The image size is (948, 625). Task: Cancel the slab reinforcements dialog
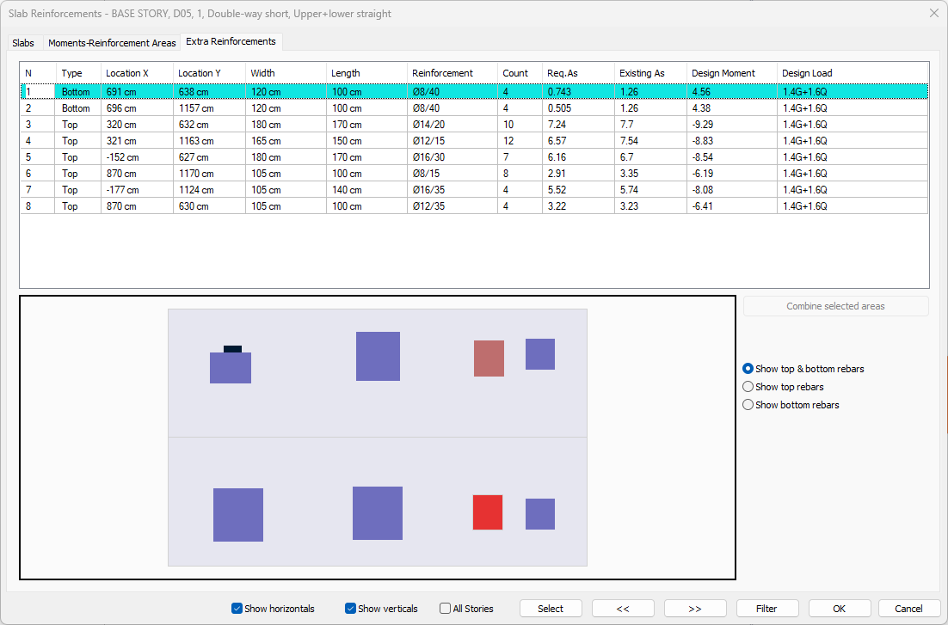point(908,609)
